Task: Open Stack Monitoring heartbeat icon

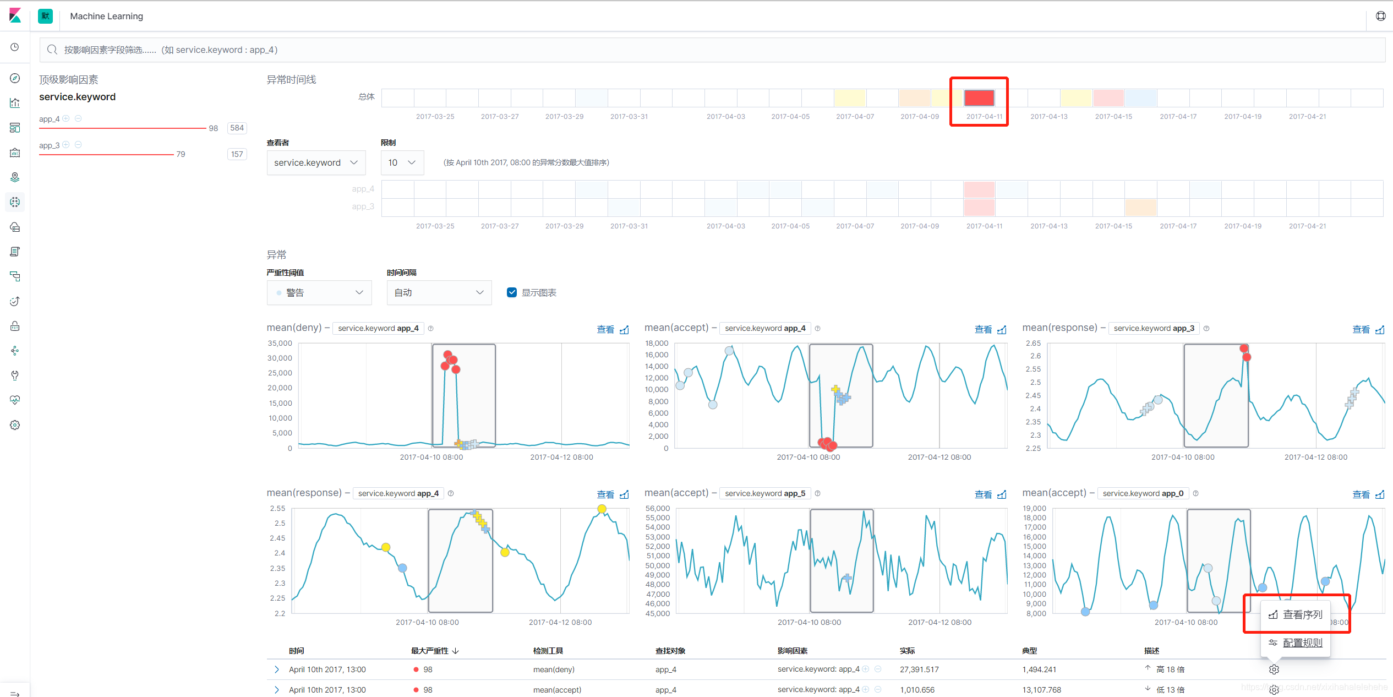Action: [15, 400]
